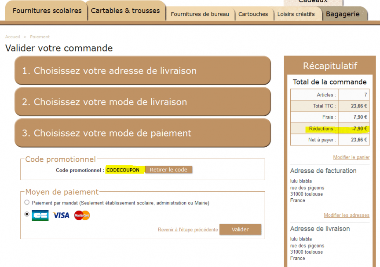This screenshot has height=267, width=380.
Task: Expand step 3 Choisissez votre mode de paiement
Action: tap(142, 133)
